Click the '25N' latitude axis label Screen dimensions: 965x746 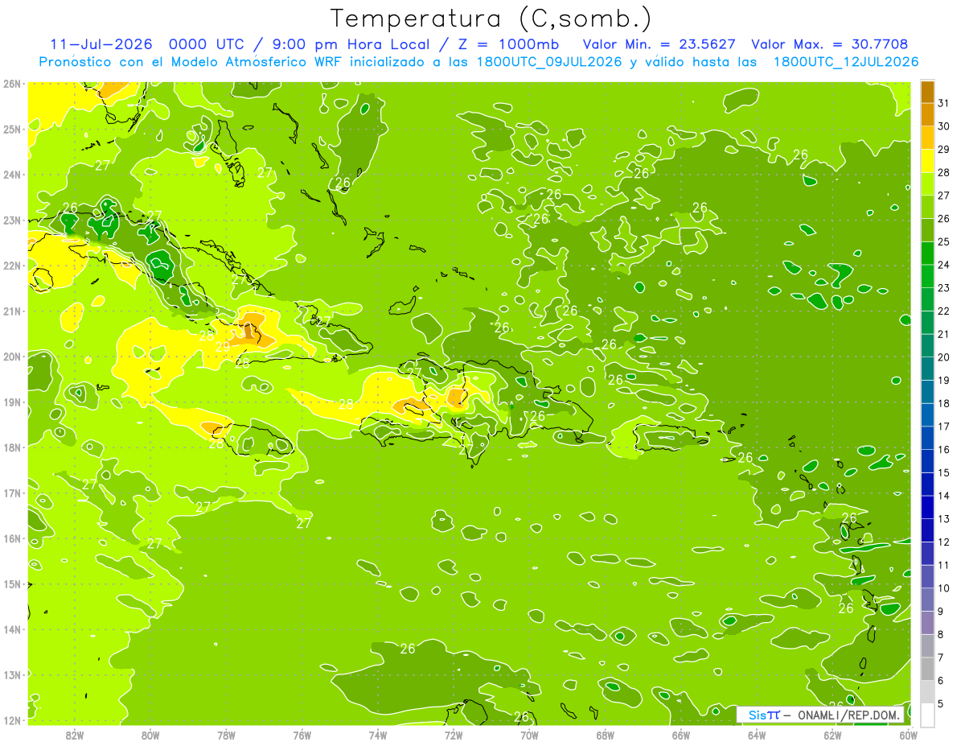pos(12,129)
